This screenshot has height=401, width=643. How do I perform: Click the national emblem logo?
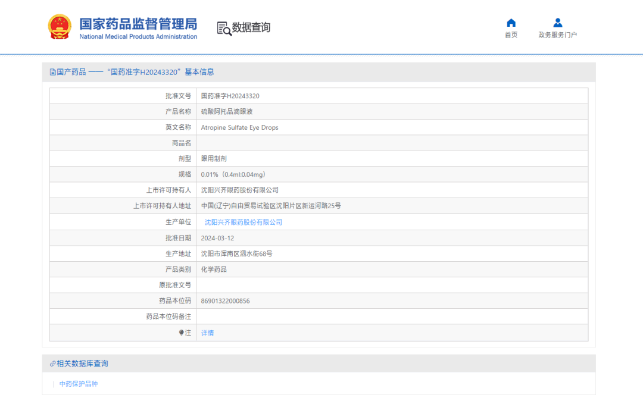60,27
